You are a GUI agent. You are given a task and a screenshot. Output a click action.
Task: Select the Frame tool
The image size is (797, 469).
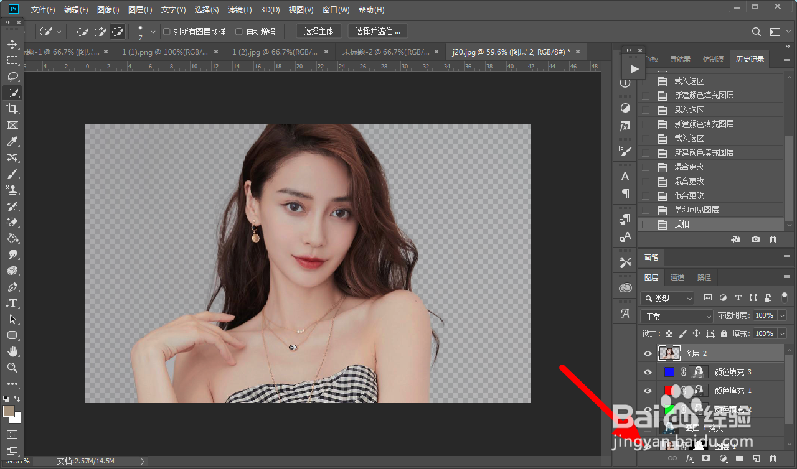click(12, 125)
